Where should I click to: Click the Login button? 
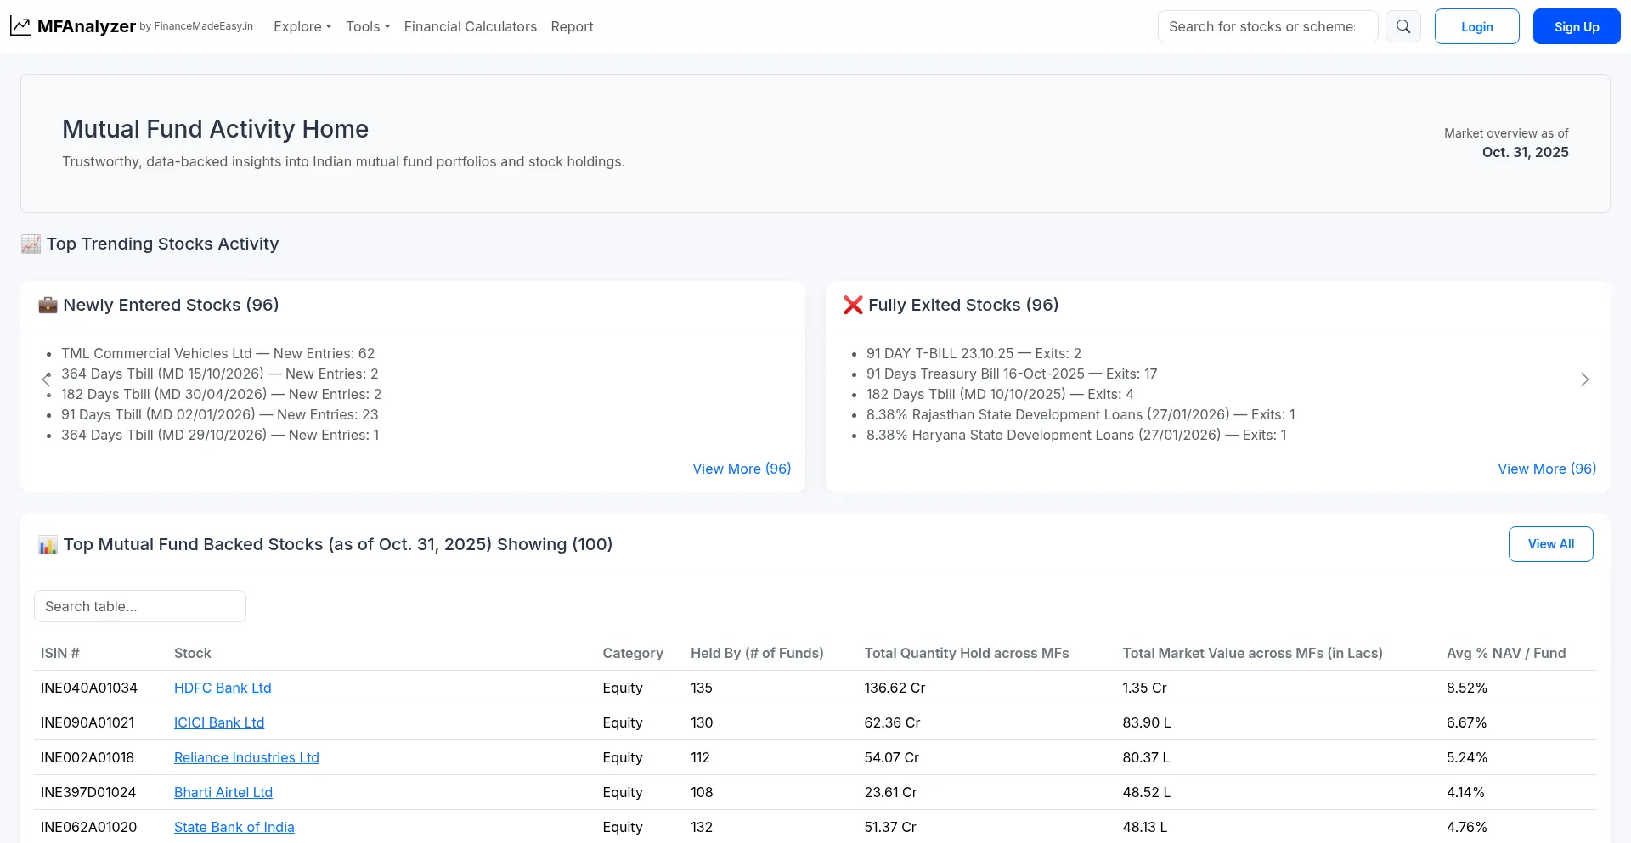pos(1476,26)
